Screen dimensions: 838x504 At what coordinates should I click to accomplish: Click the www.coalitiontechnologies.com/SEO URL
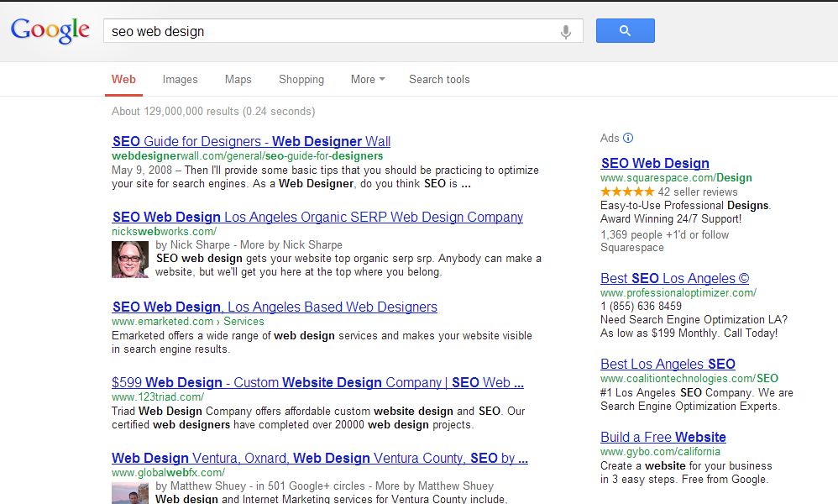click(x=689, y=378)
